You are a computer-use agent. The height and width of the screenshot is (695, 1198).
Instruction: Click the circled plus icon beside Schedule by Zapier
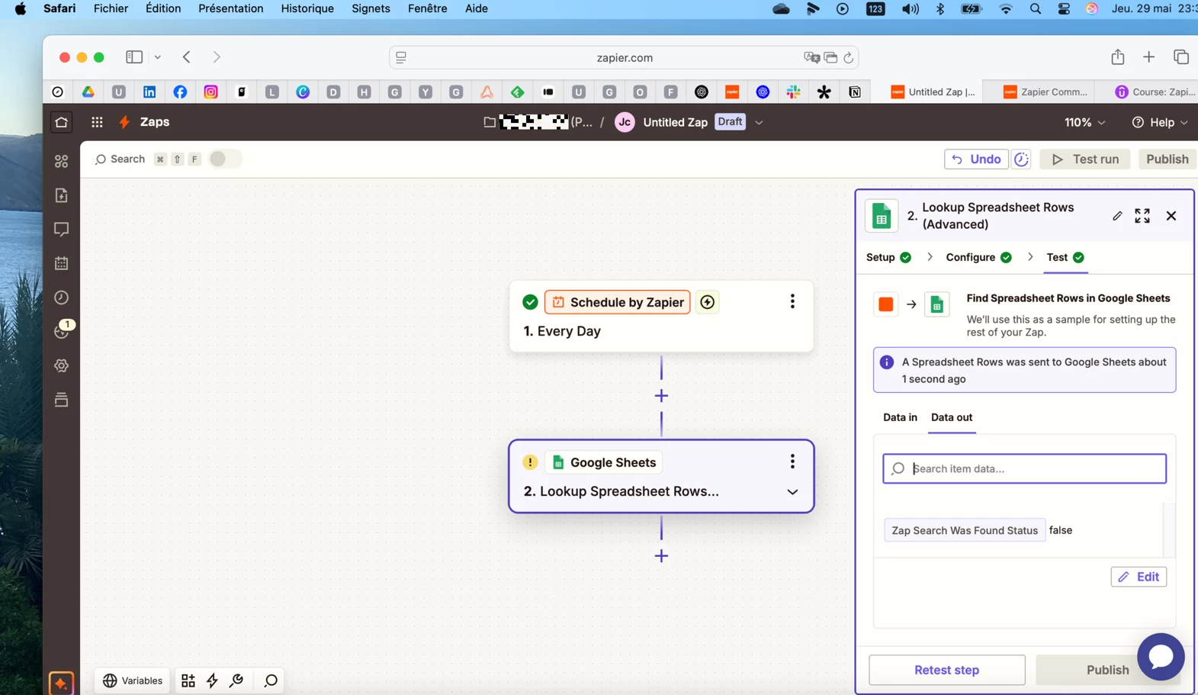pos(707,302)
